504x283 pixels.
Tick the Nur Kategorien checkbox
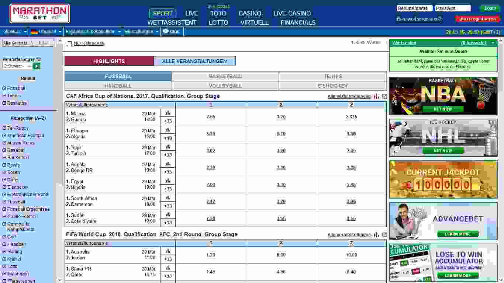pyautogui.click(x=69, y=44)
